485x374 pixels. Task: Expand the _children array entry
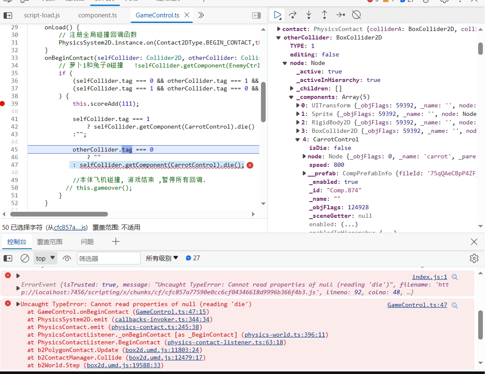click(291, 89)
